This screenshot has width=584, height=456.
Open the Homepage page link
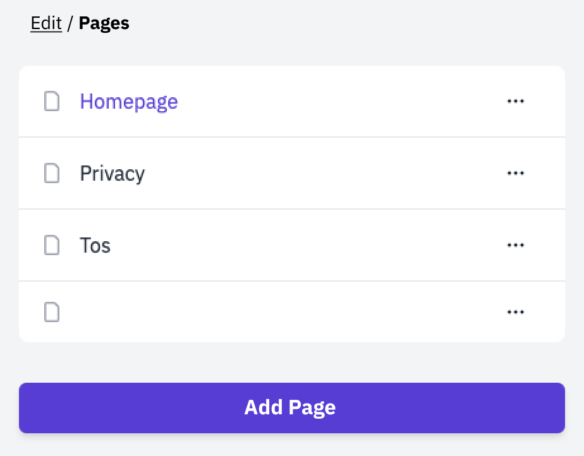pyautogui.click(x=129, y=101)
